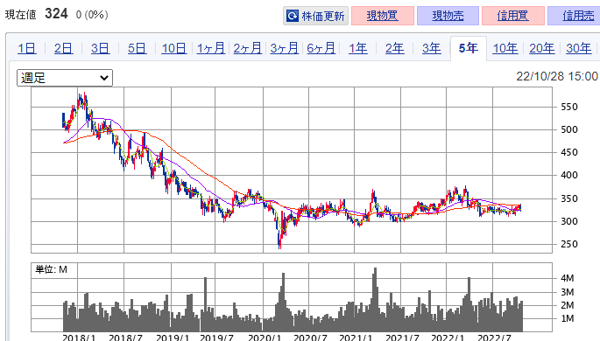Switch to the 1日 chart tab

pyautogui.click(x=27, y=48)
